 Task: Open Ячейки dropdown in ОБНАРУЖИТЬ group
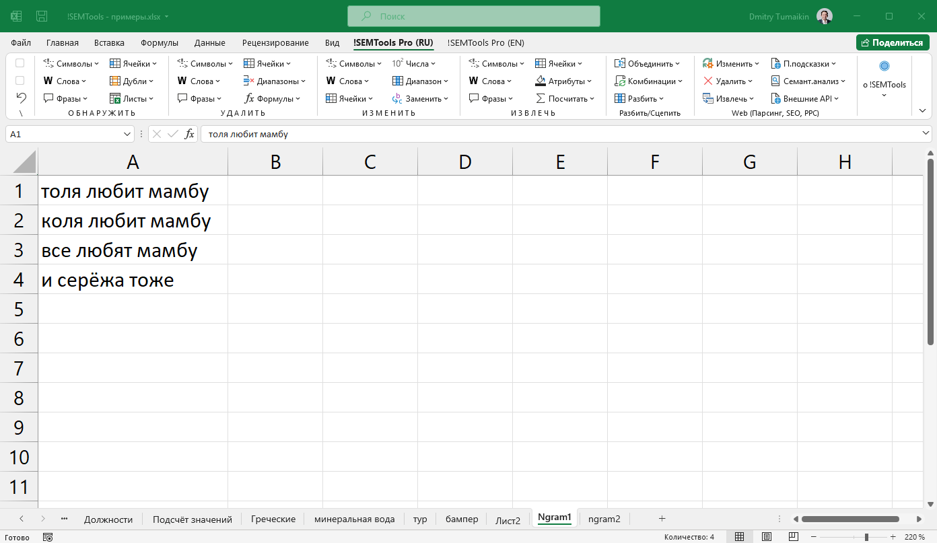(133, 64)
